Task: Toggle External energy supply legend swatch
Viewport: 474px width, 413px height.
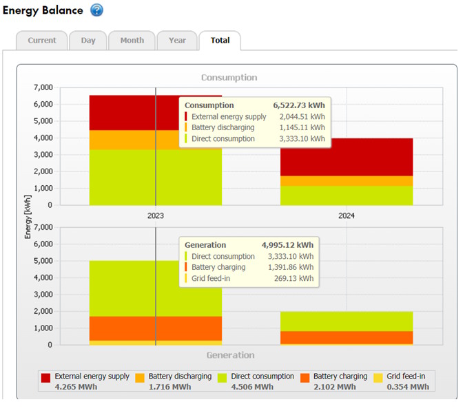Action: point(45,377)
